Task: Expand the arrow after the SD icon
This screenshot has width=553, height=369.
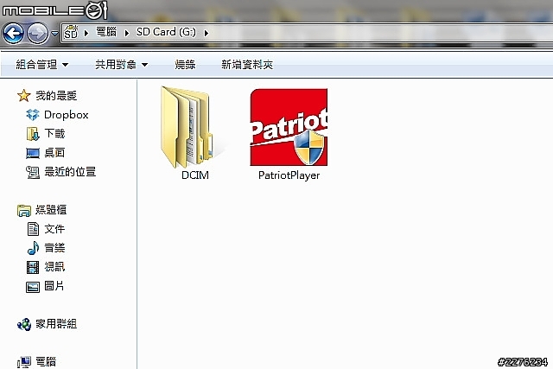Action: [86, 33]
